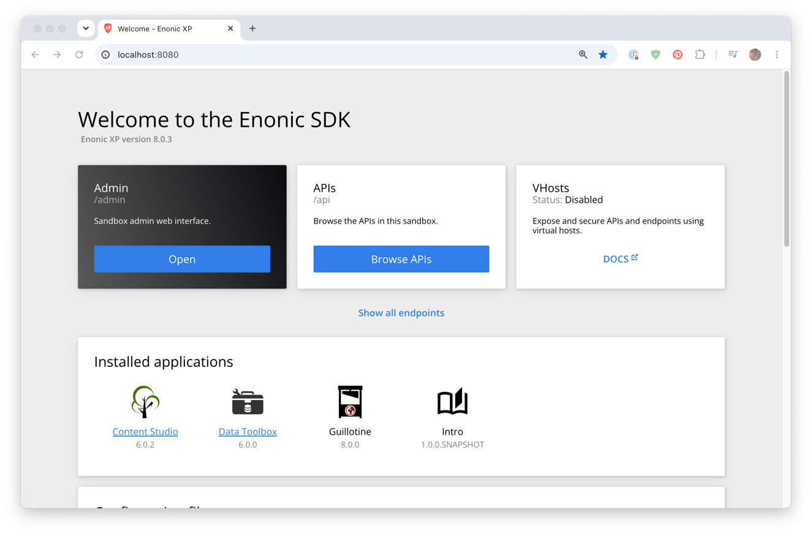This screenshot has height=534, width=812.
Task: Open the password manager extension icon
Action: [x=634, y=55]
